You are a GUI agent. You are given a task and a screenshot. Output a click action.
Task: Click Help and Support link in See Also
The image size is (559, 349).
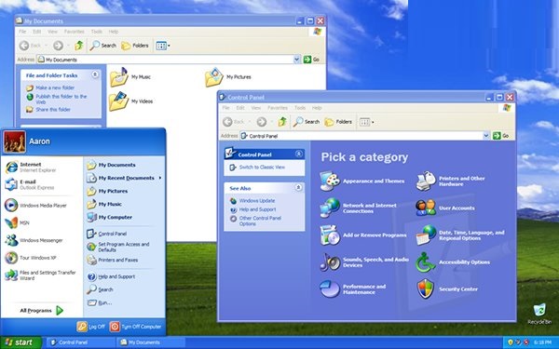[x=257, y=209]
